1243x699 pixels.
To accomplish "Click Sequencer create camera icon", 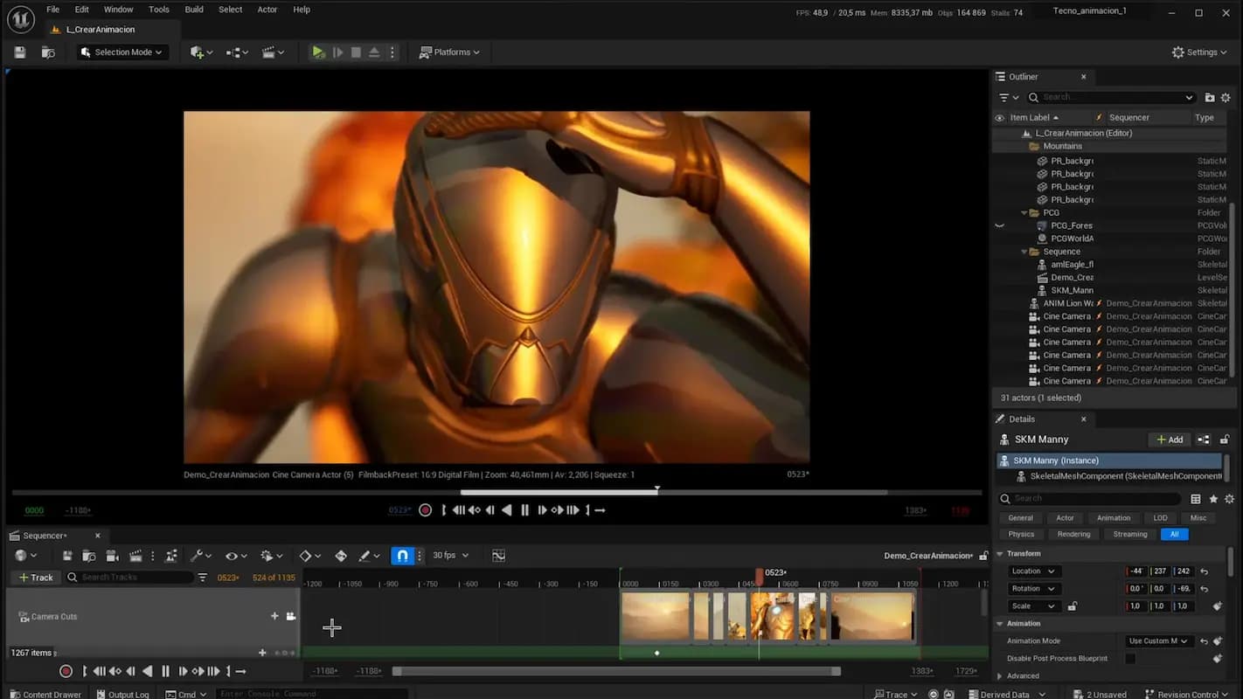I will pos(112,556).
